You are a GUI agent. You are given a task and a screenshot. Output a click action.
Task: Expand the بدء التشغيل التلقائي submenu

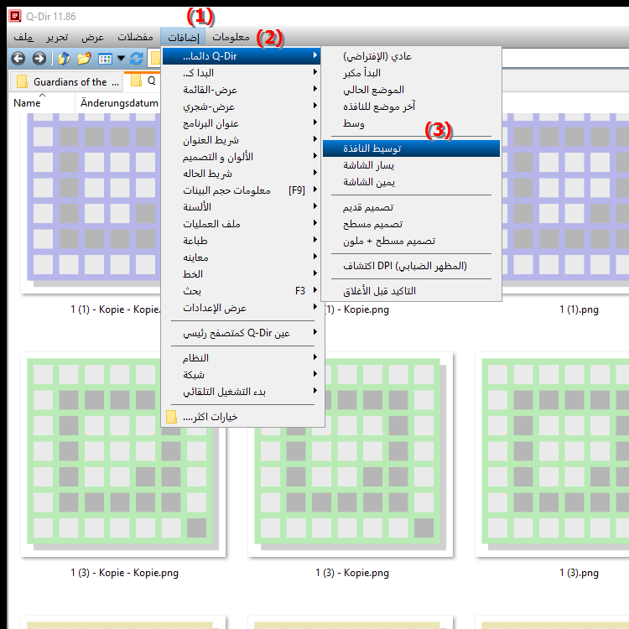point(224,392)
